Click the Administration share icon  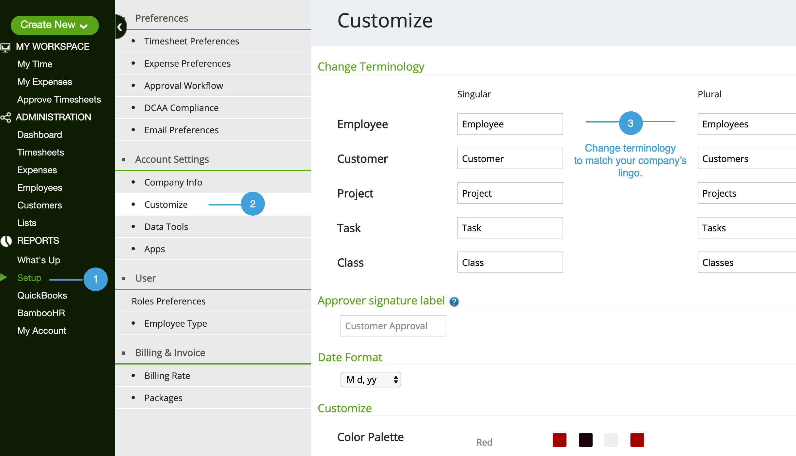pos(6,117)
